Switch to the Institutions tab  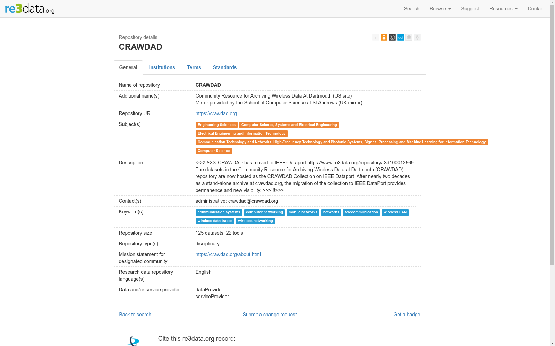(162, 67)
